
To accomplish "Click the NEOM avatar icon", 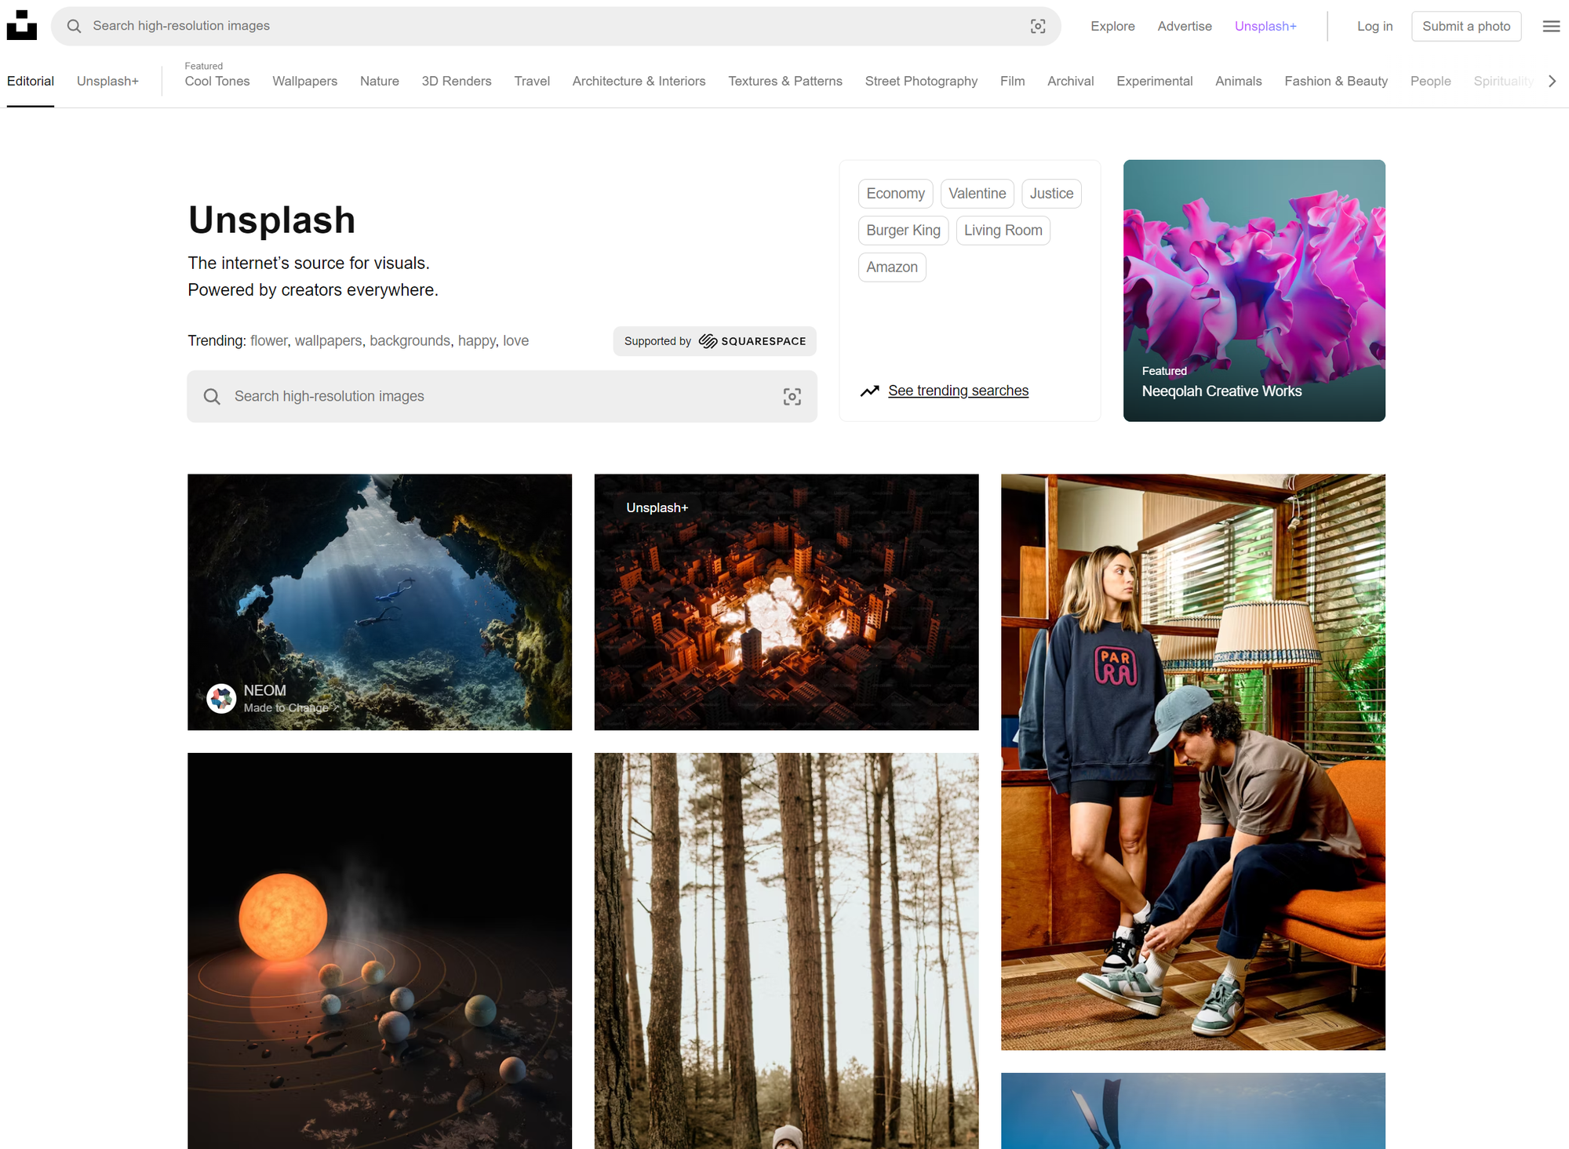I will pyautogui.click(x=221, y=698).
